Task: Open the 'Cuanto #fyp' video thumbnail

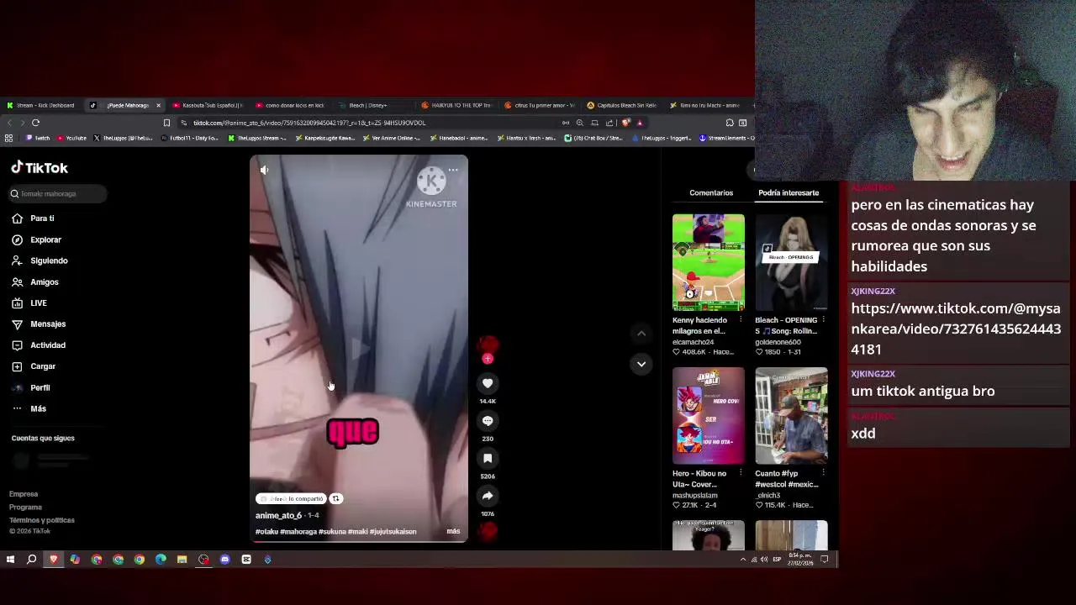Action: coord(791,415)
